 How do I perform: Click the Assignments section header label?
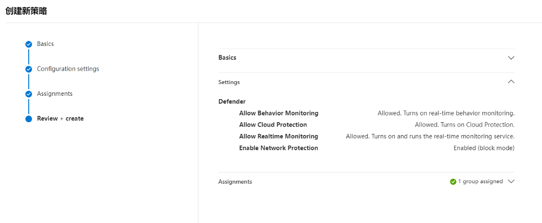click(x=235, y=182)
